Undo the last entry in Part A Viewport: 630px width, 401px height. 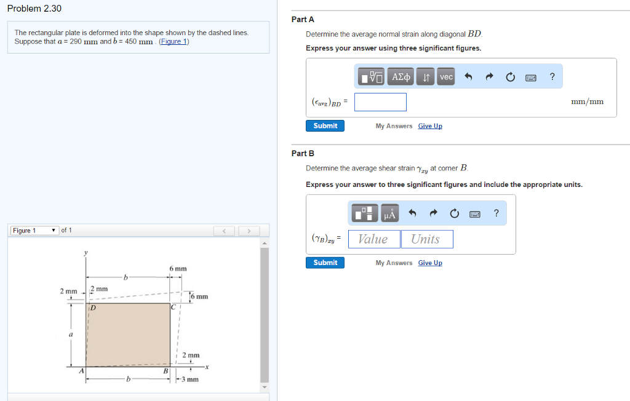click(468, 77)
